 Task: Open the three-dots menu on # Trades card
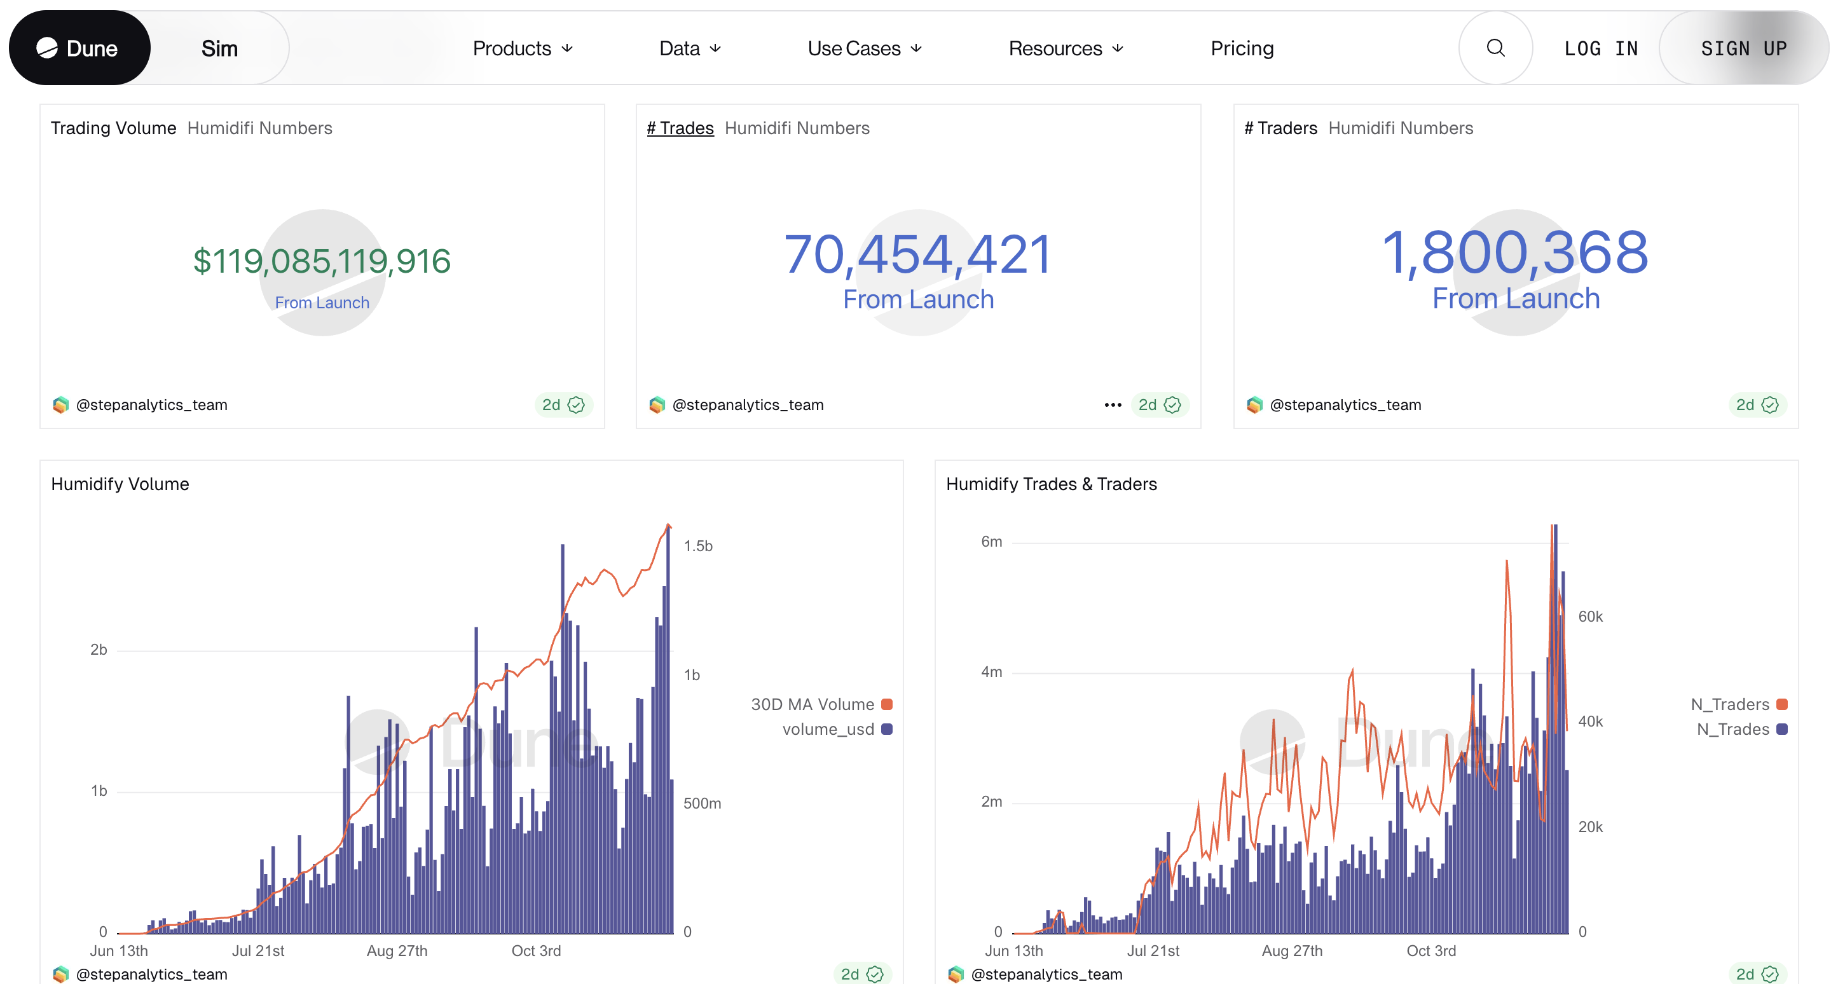pos(1113,405)
